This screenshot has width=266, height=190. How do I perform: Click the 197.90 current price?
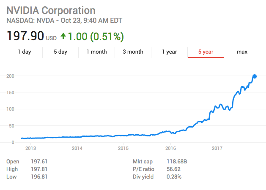25,36
